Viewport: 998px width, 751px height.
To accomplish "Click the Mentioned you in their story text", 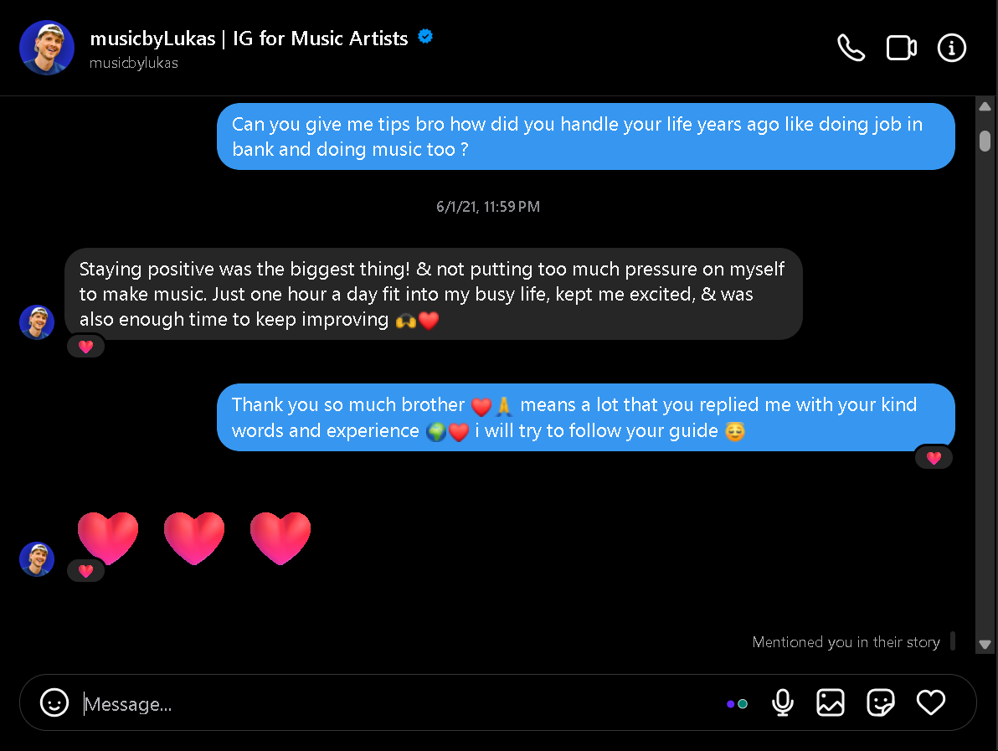I will [x=846, y=642].
